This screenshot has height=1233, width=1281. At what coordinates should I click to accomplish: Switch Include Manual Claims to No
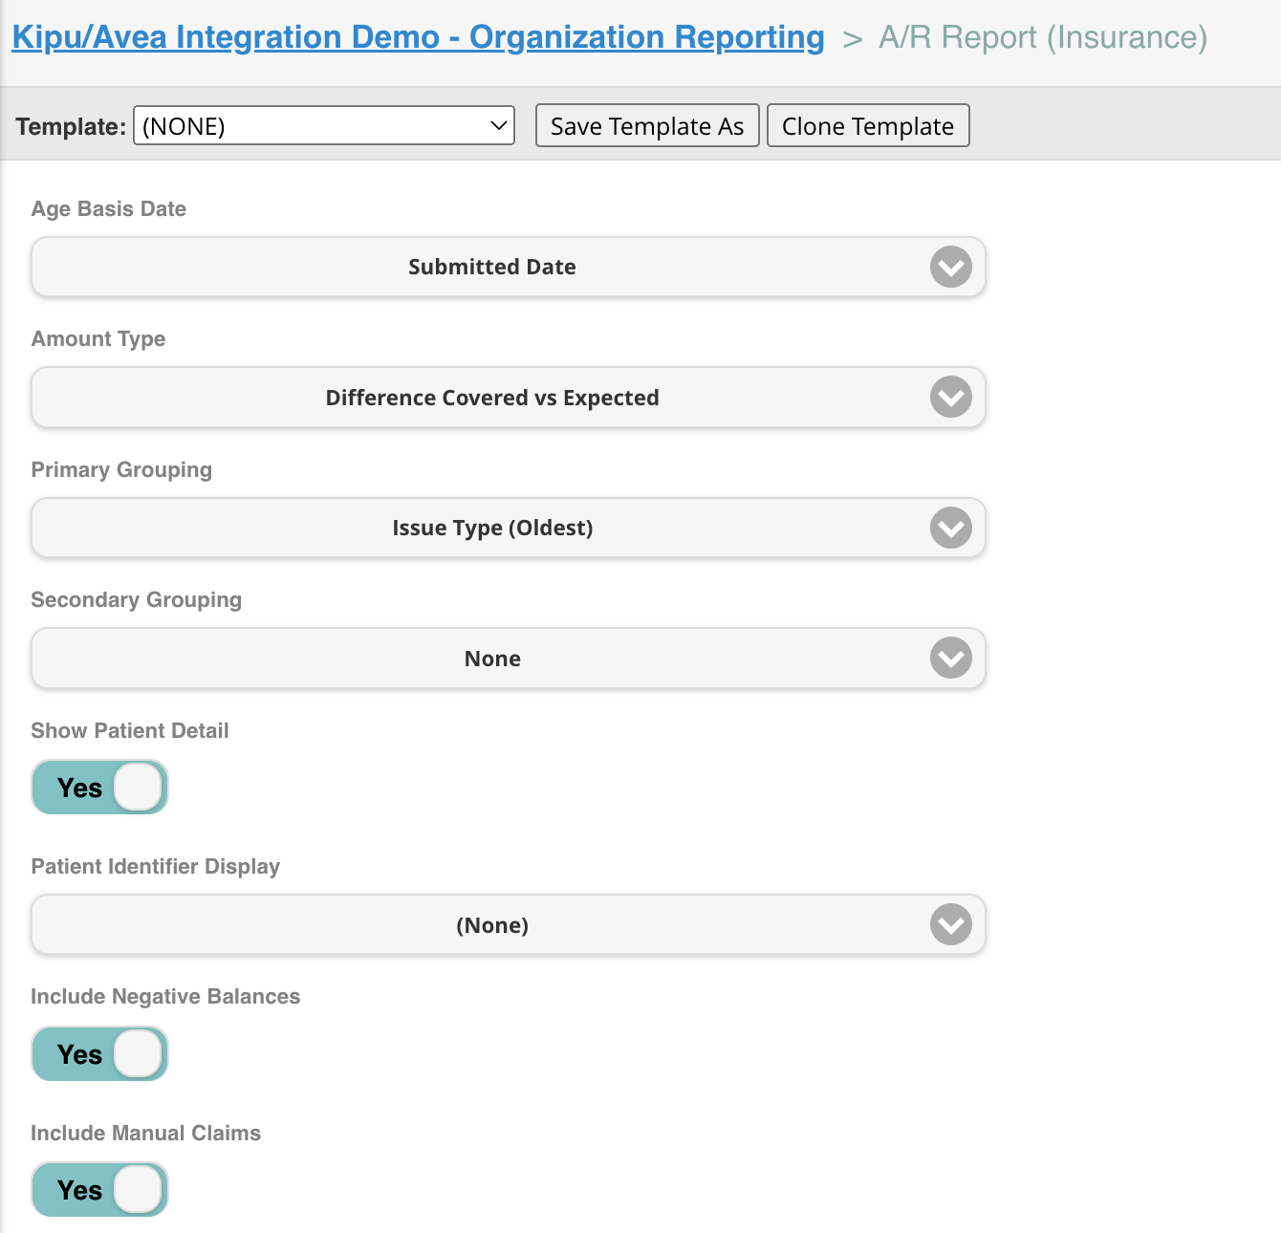(99, 1189)
